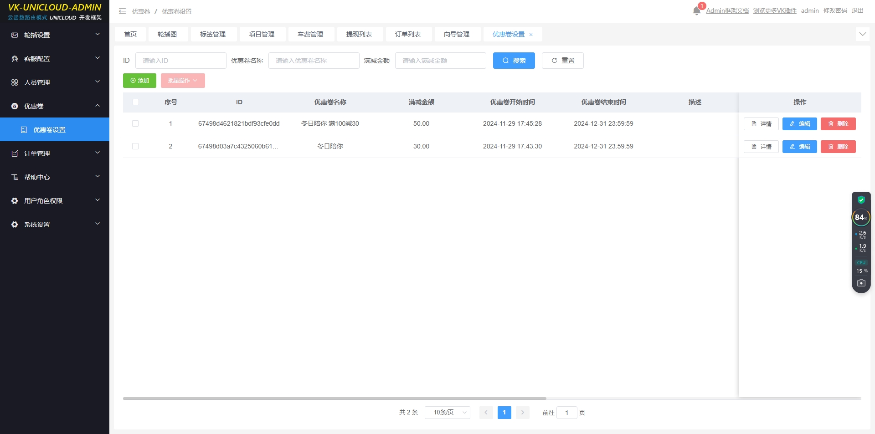Check the row 1 冬日陪你 满100减30 checkbox
The width and height of the screenshot is (875, 434).
click(135, 123)
